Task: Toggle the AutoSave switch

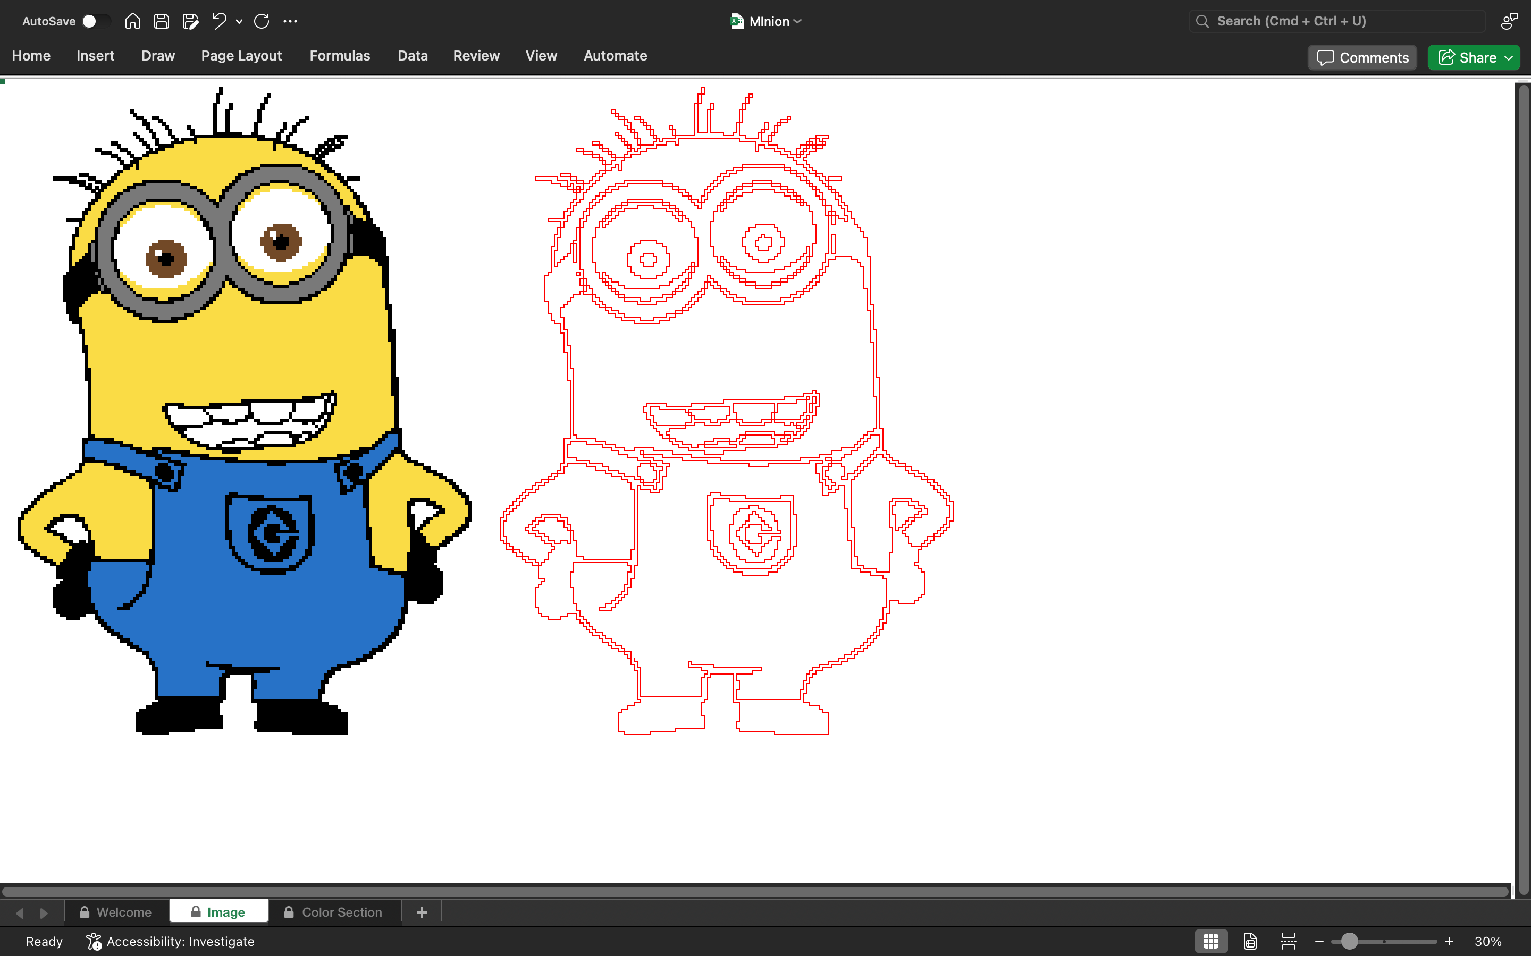Action: click(96, 21)
